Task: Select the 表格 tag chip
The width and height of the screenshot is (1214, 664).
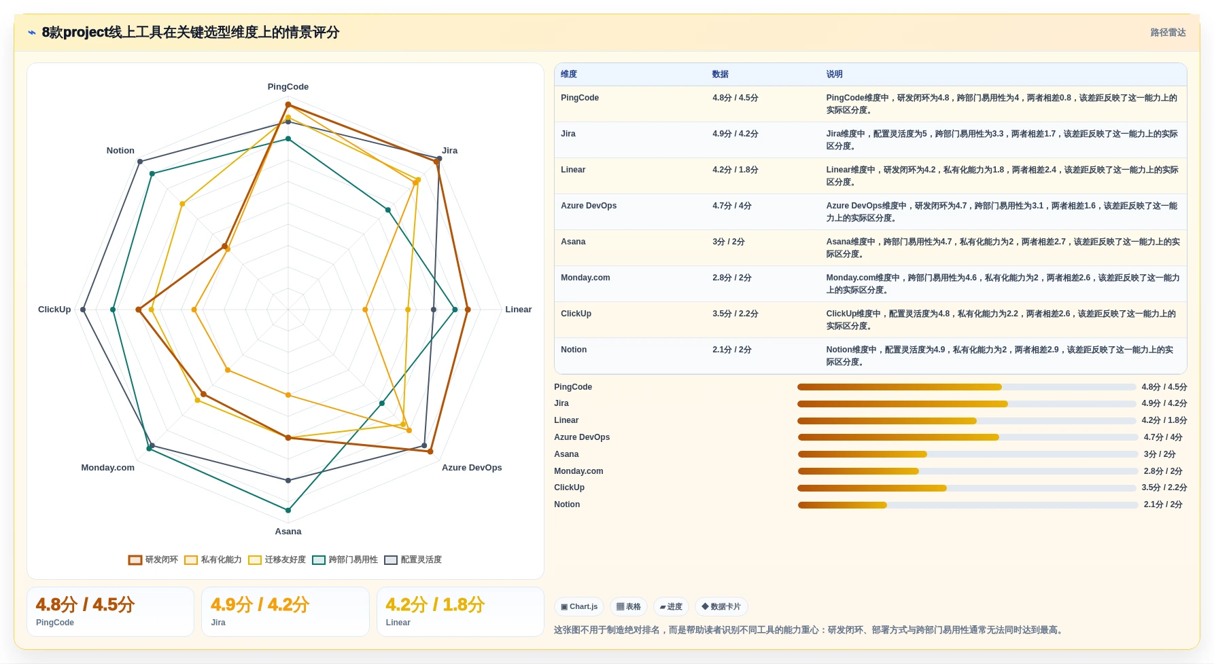Action: 629,606
